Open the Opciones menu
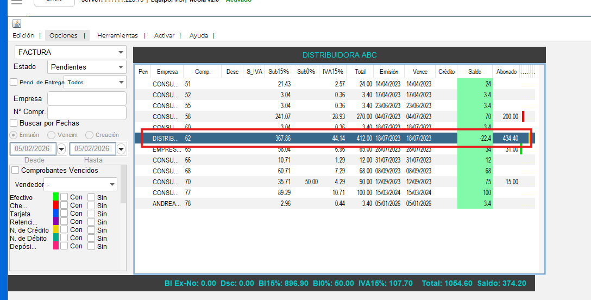The image size is (591, 300). (x=64, y=35)
